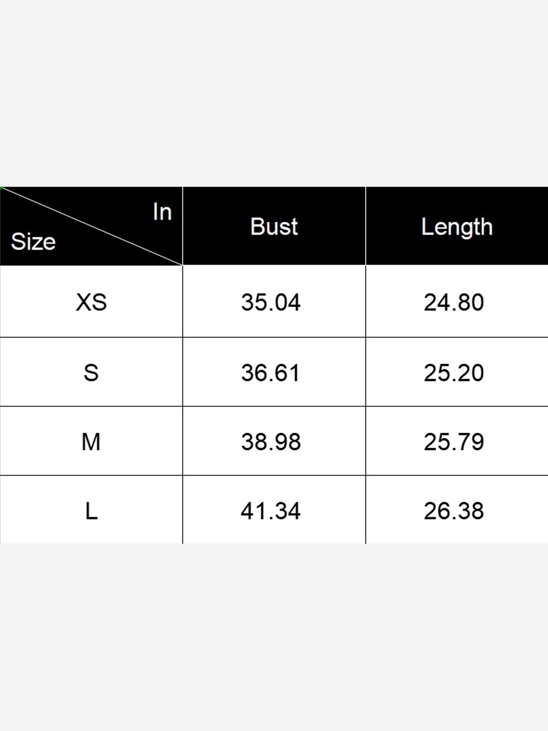Click the S bust value 36.61
548x731 pixels.
click(270, 372)
